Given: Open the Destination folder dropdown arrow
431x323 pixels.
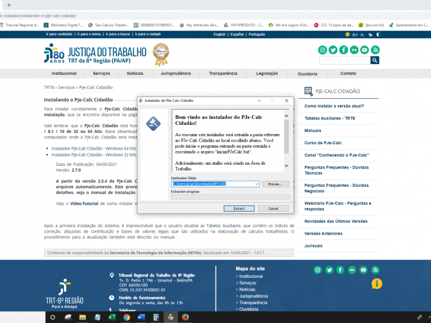Looking at the screenshot, I should (256, 184).
